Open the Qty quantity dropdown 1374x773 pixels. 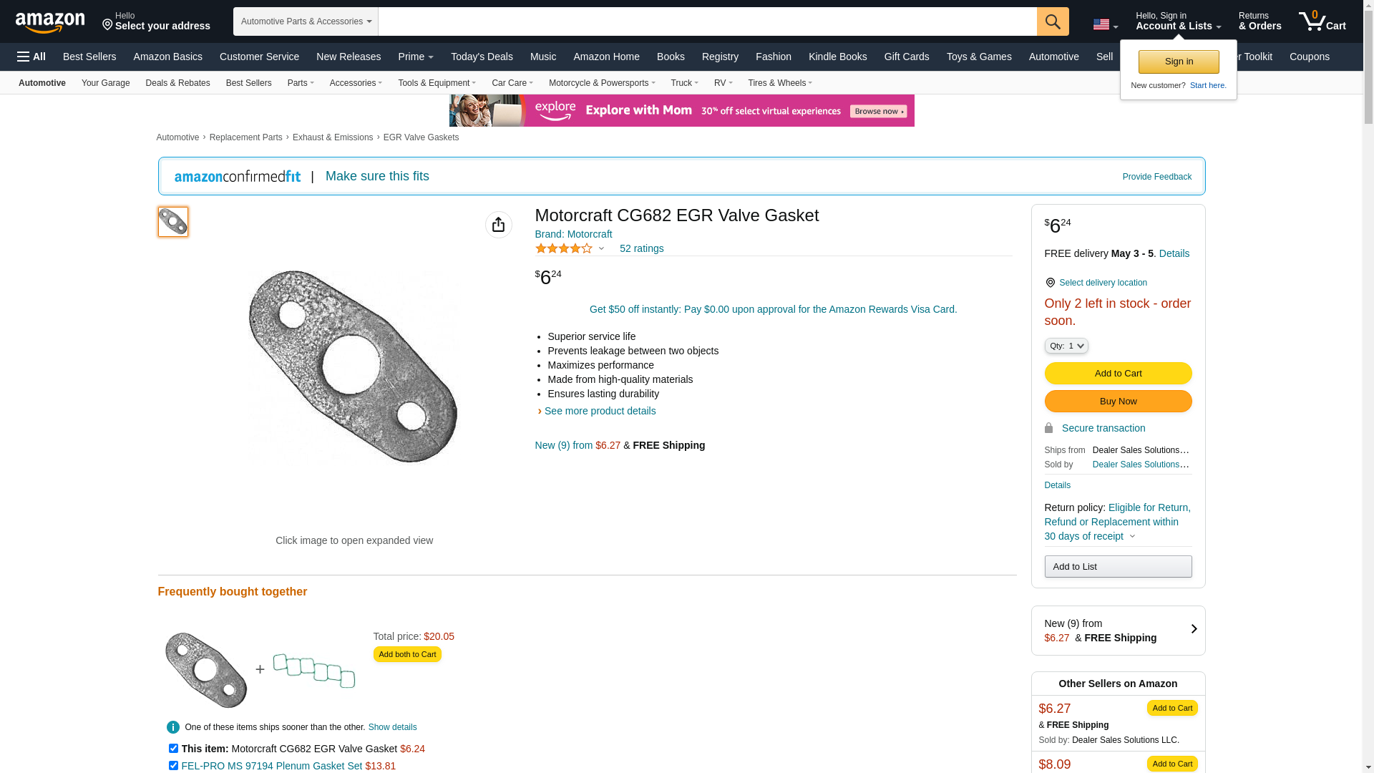[1066, 346]
